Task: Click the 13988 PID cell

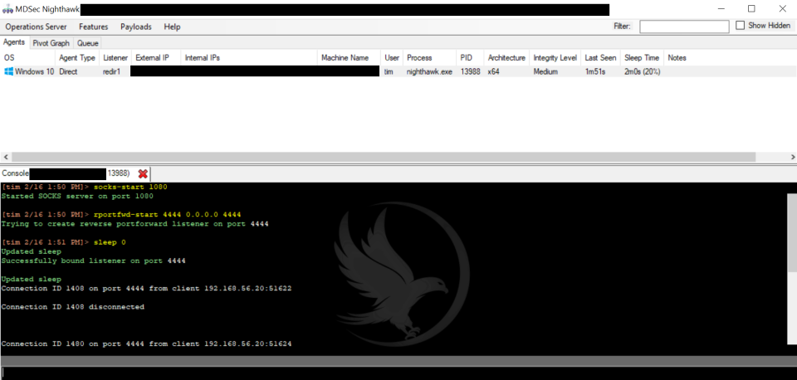Action: 470,71
